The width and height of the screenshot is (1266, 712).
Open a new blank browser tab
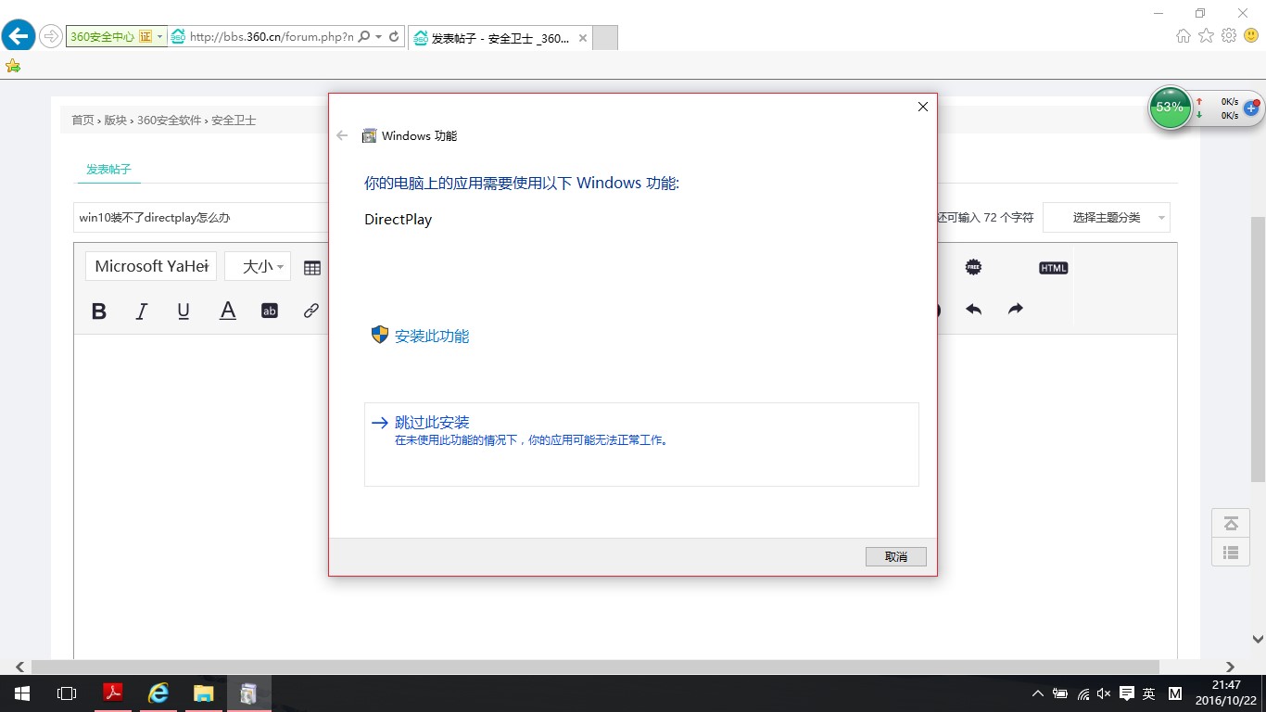(604, 38)
